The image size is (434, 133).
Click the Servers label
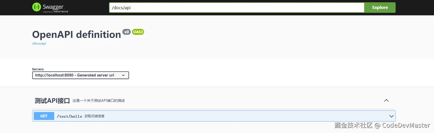pyautogui.click(x=38, y=69)
